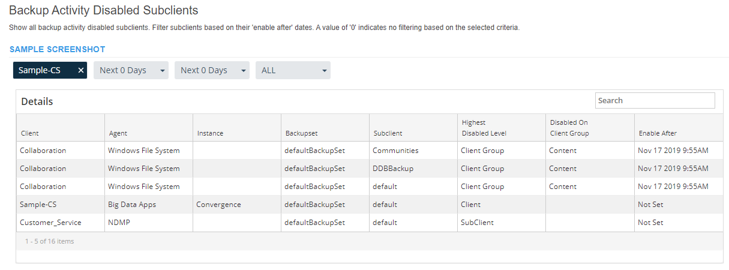Click the Big Data Apps agent cell
Viewport: 729px width, 270px height.
[132, 205]
